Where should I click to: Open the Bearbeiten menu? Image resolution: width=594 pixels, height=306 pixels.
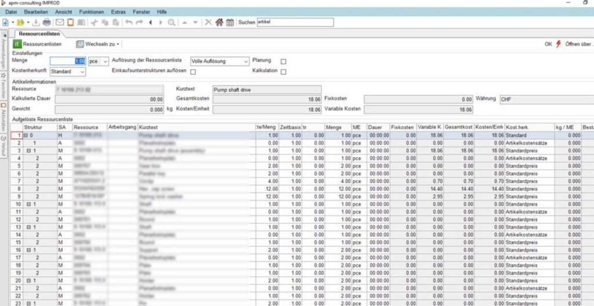point(36,12)
